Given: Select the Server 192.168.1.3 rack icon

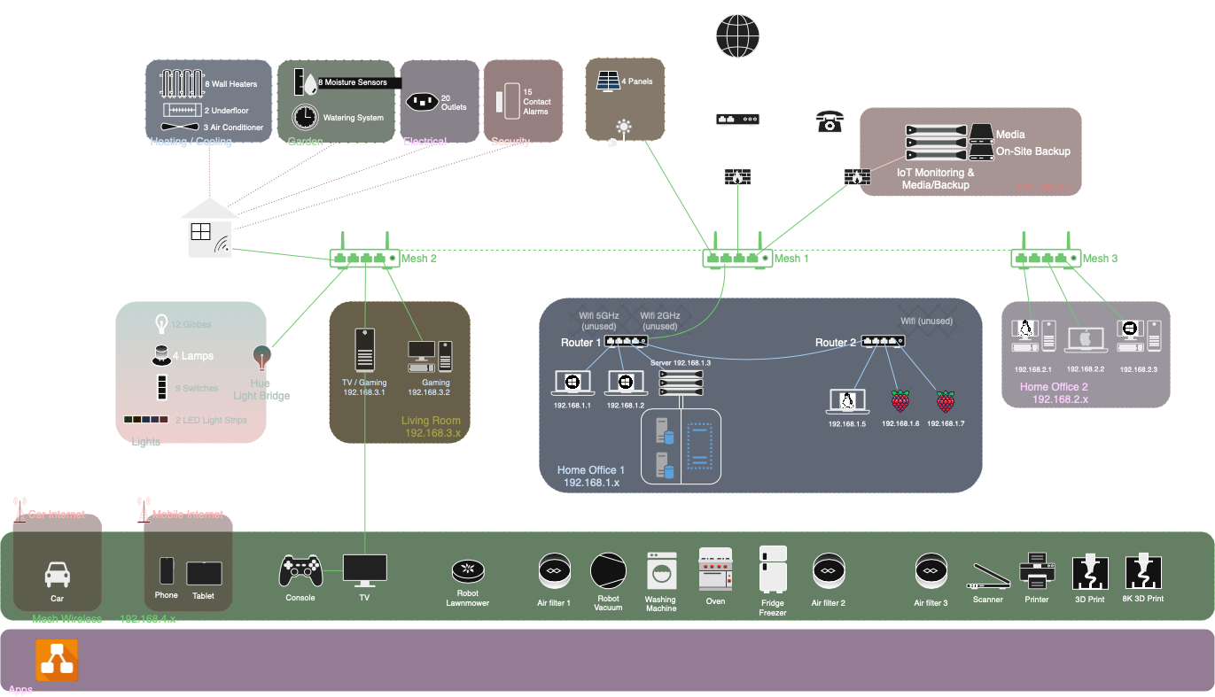Looking at the screenshot, I should click(681, 383).
